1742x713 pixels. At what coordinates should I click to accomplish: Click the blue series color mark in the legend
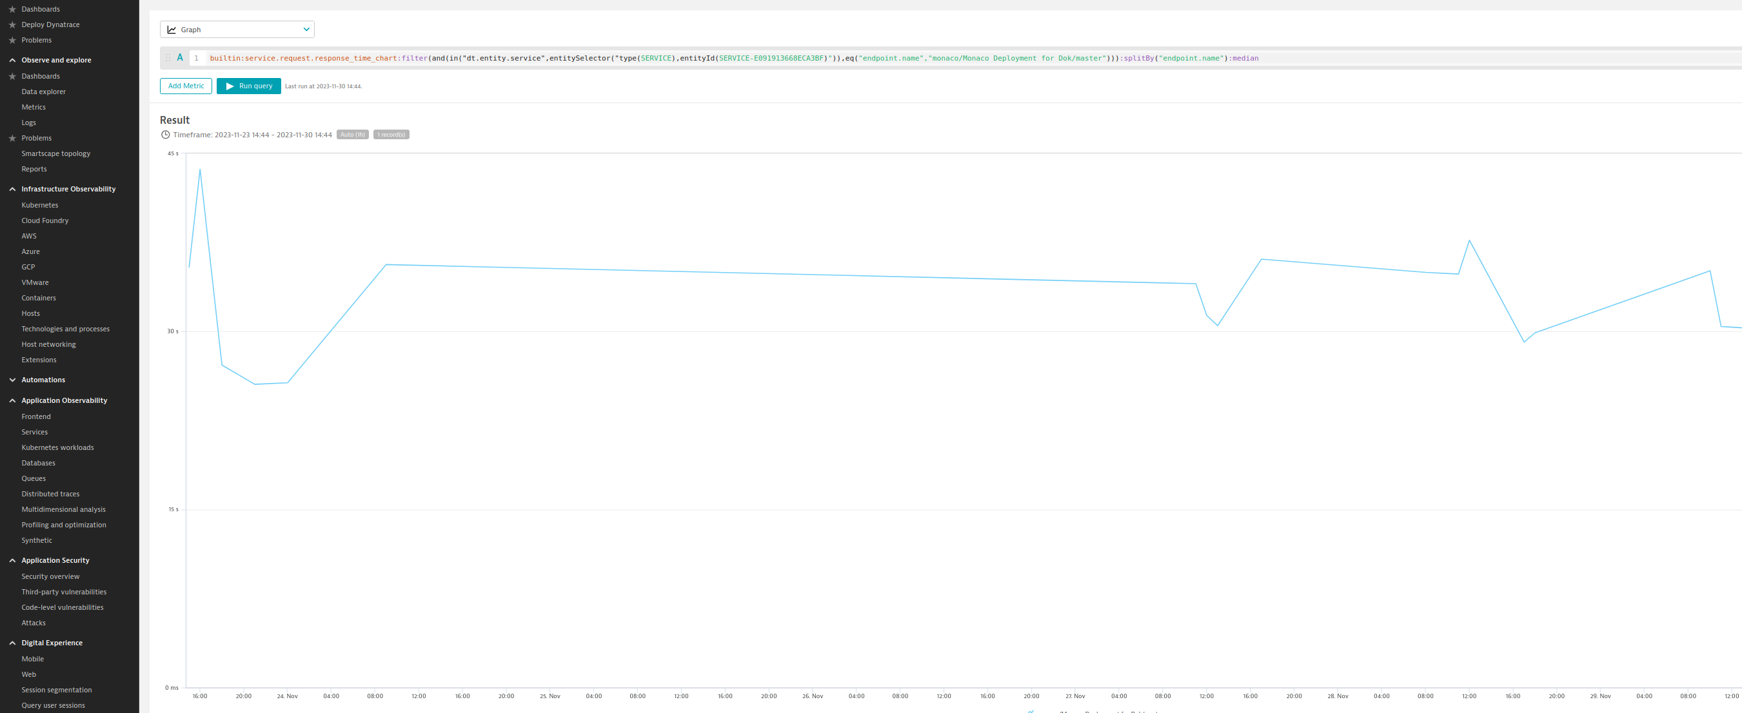coord(1031,711)
